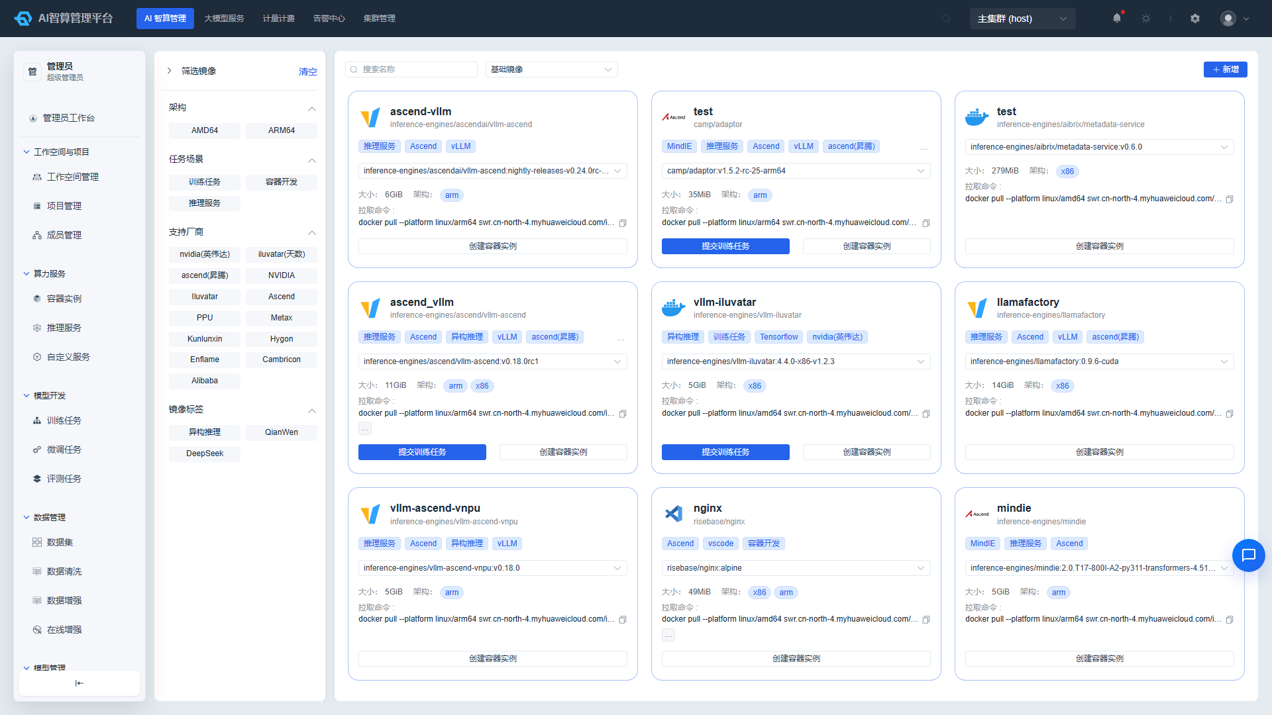Open version dropdown for risebase/nginx
The width and height of the screenshot is (1272, 715).
(796, 568)
